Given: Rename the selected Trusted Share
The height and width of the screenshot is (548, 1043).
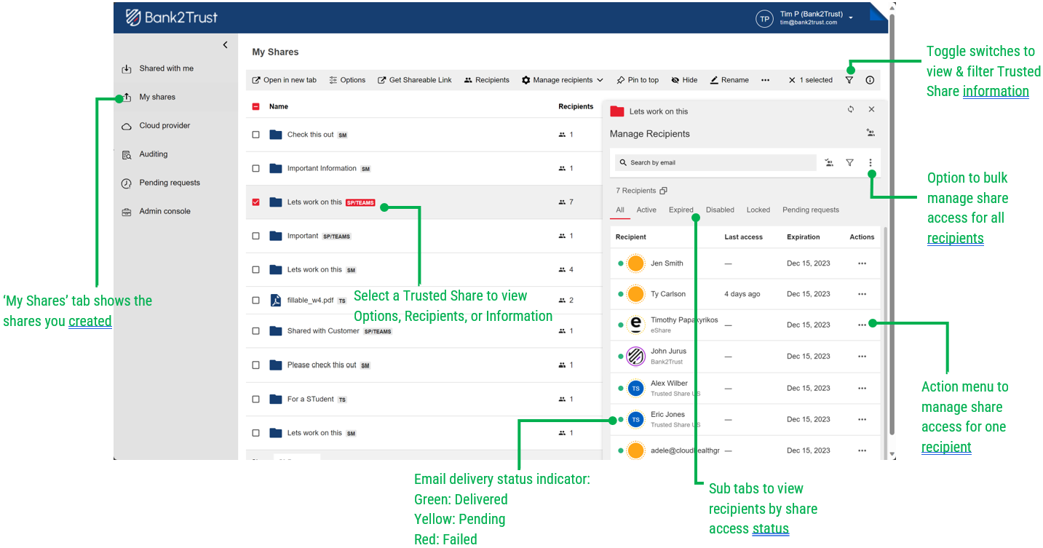Looking at the screenshot, I should [x=729, y=79].
